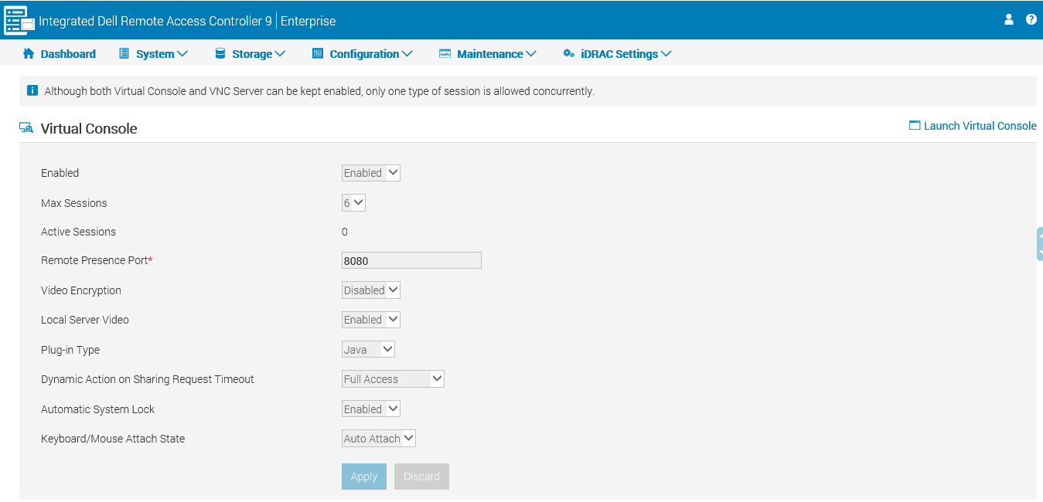This screenshot has height=502, width=1043.
Task: Click the iDRAC logo icon top left
Action: click(x=18, y=20)
